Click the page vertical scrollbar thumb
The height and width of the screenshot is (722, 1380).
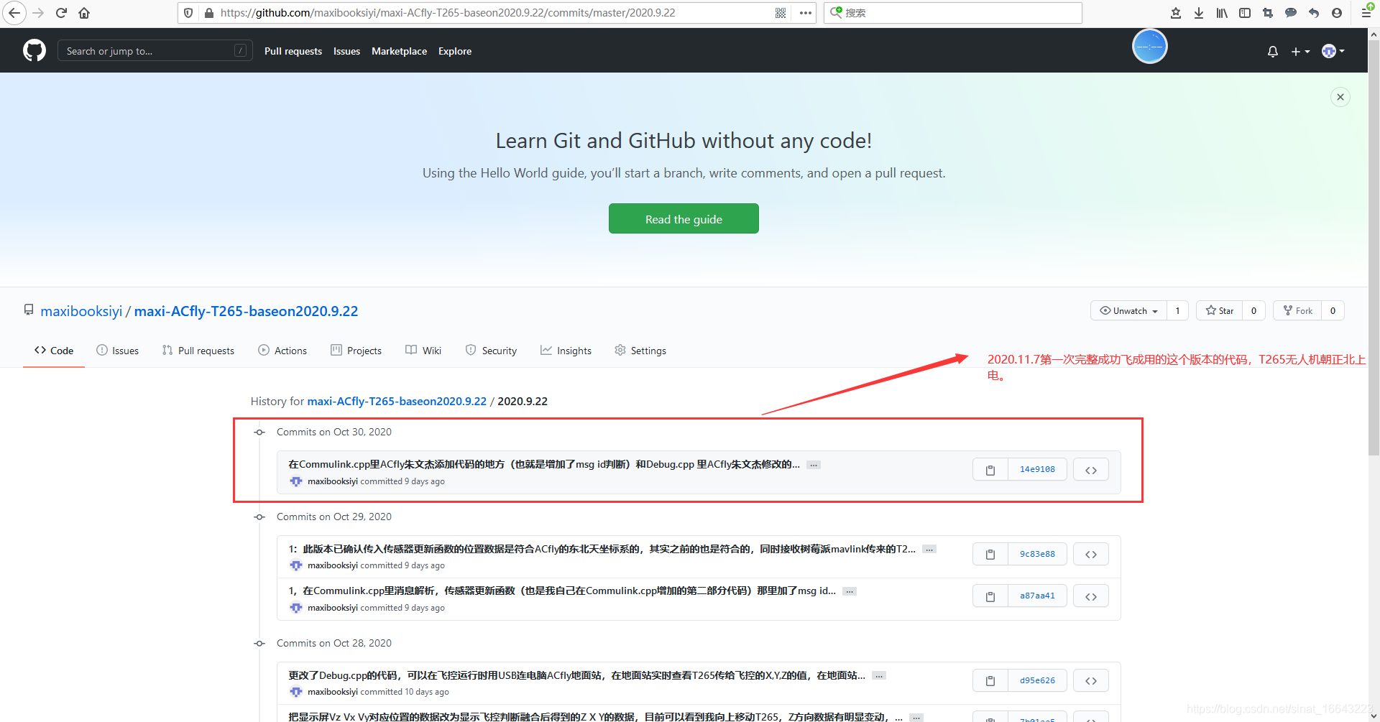coord(1374,247)
